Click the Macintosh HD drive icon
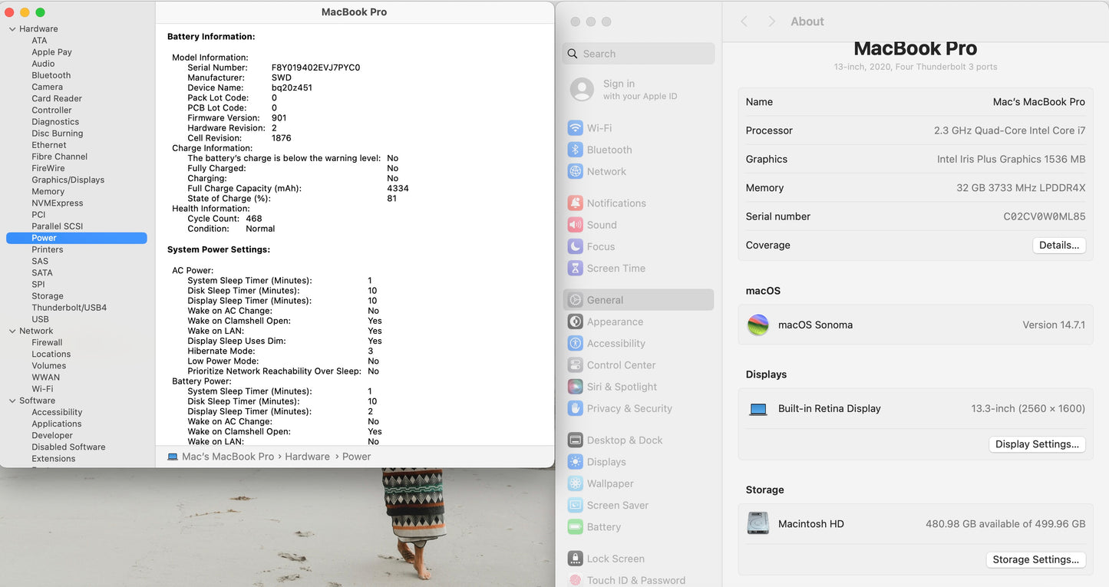The height and width of the screenshot is (587, 1109). click(758, 523)
